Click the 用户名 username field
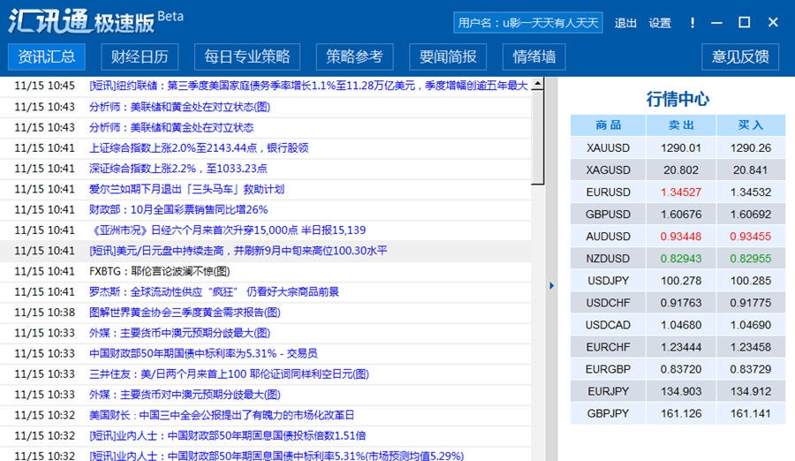Viewport: 795px width, 461px height. coord(528,23)
